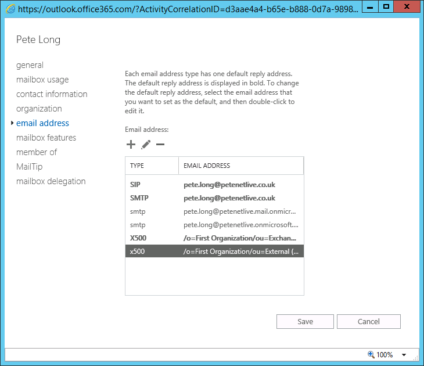Click the URL in the title bar
Screen dimensions: 424x366
click(188, 9)
